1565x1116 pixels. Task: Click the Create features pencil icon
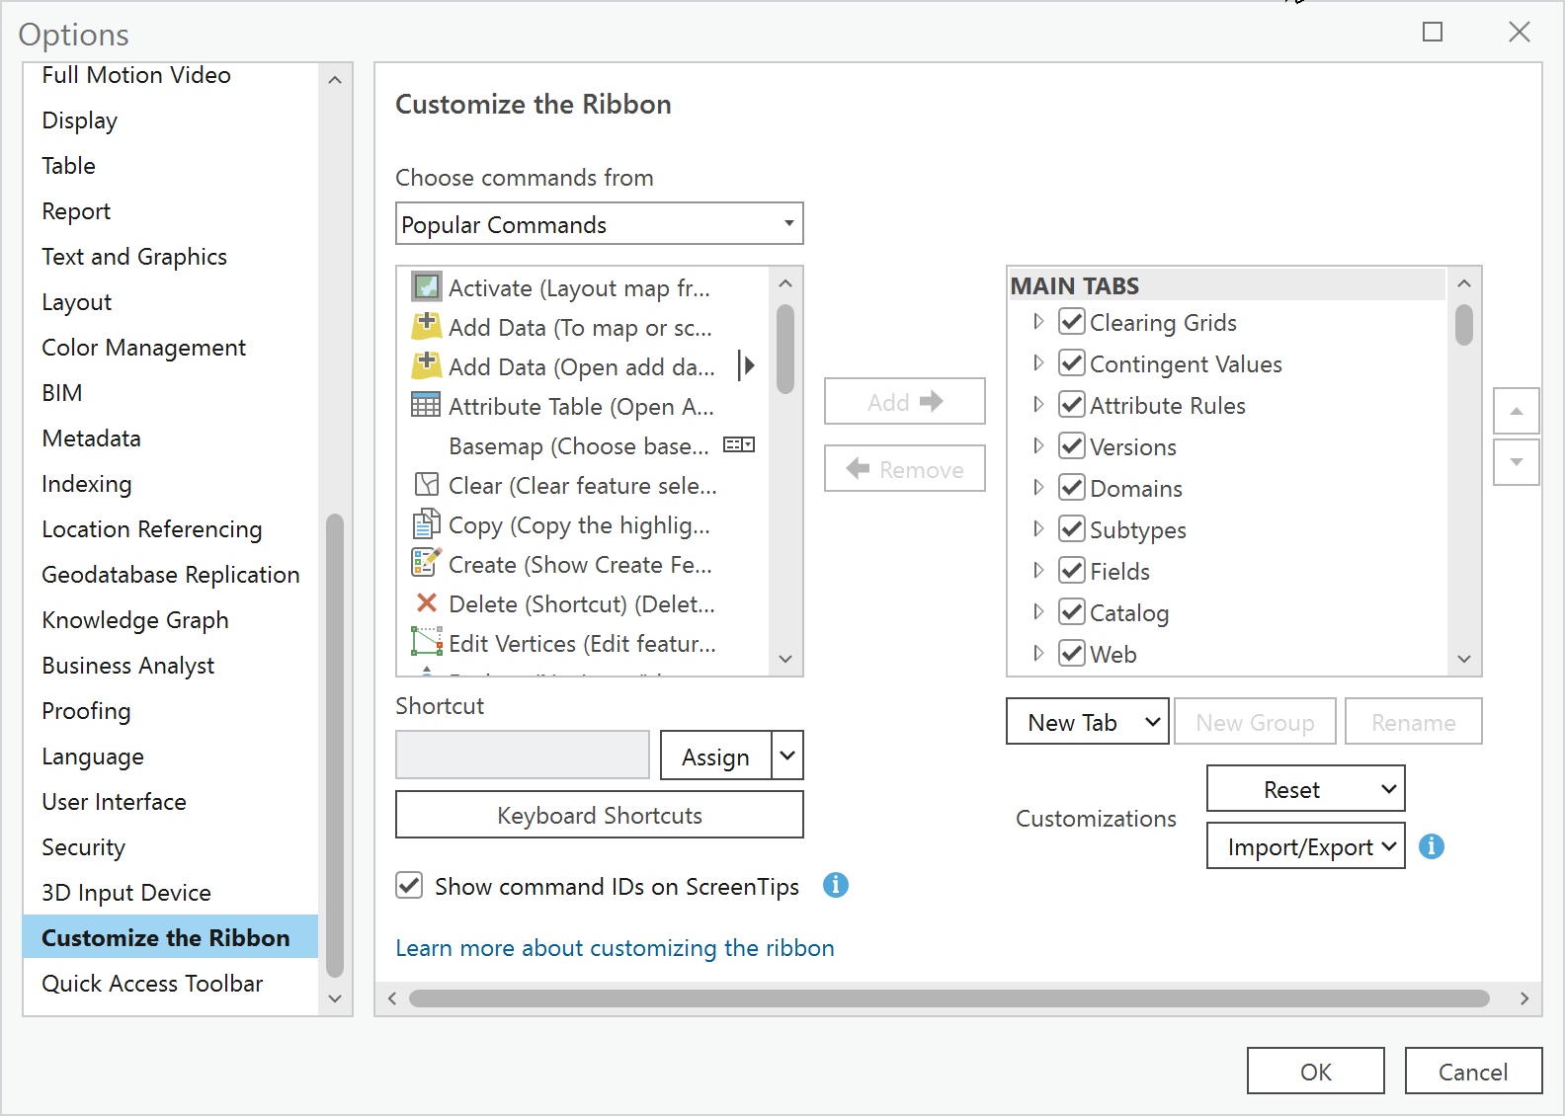click(426, 564)
